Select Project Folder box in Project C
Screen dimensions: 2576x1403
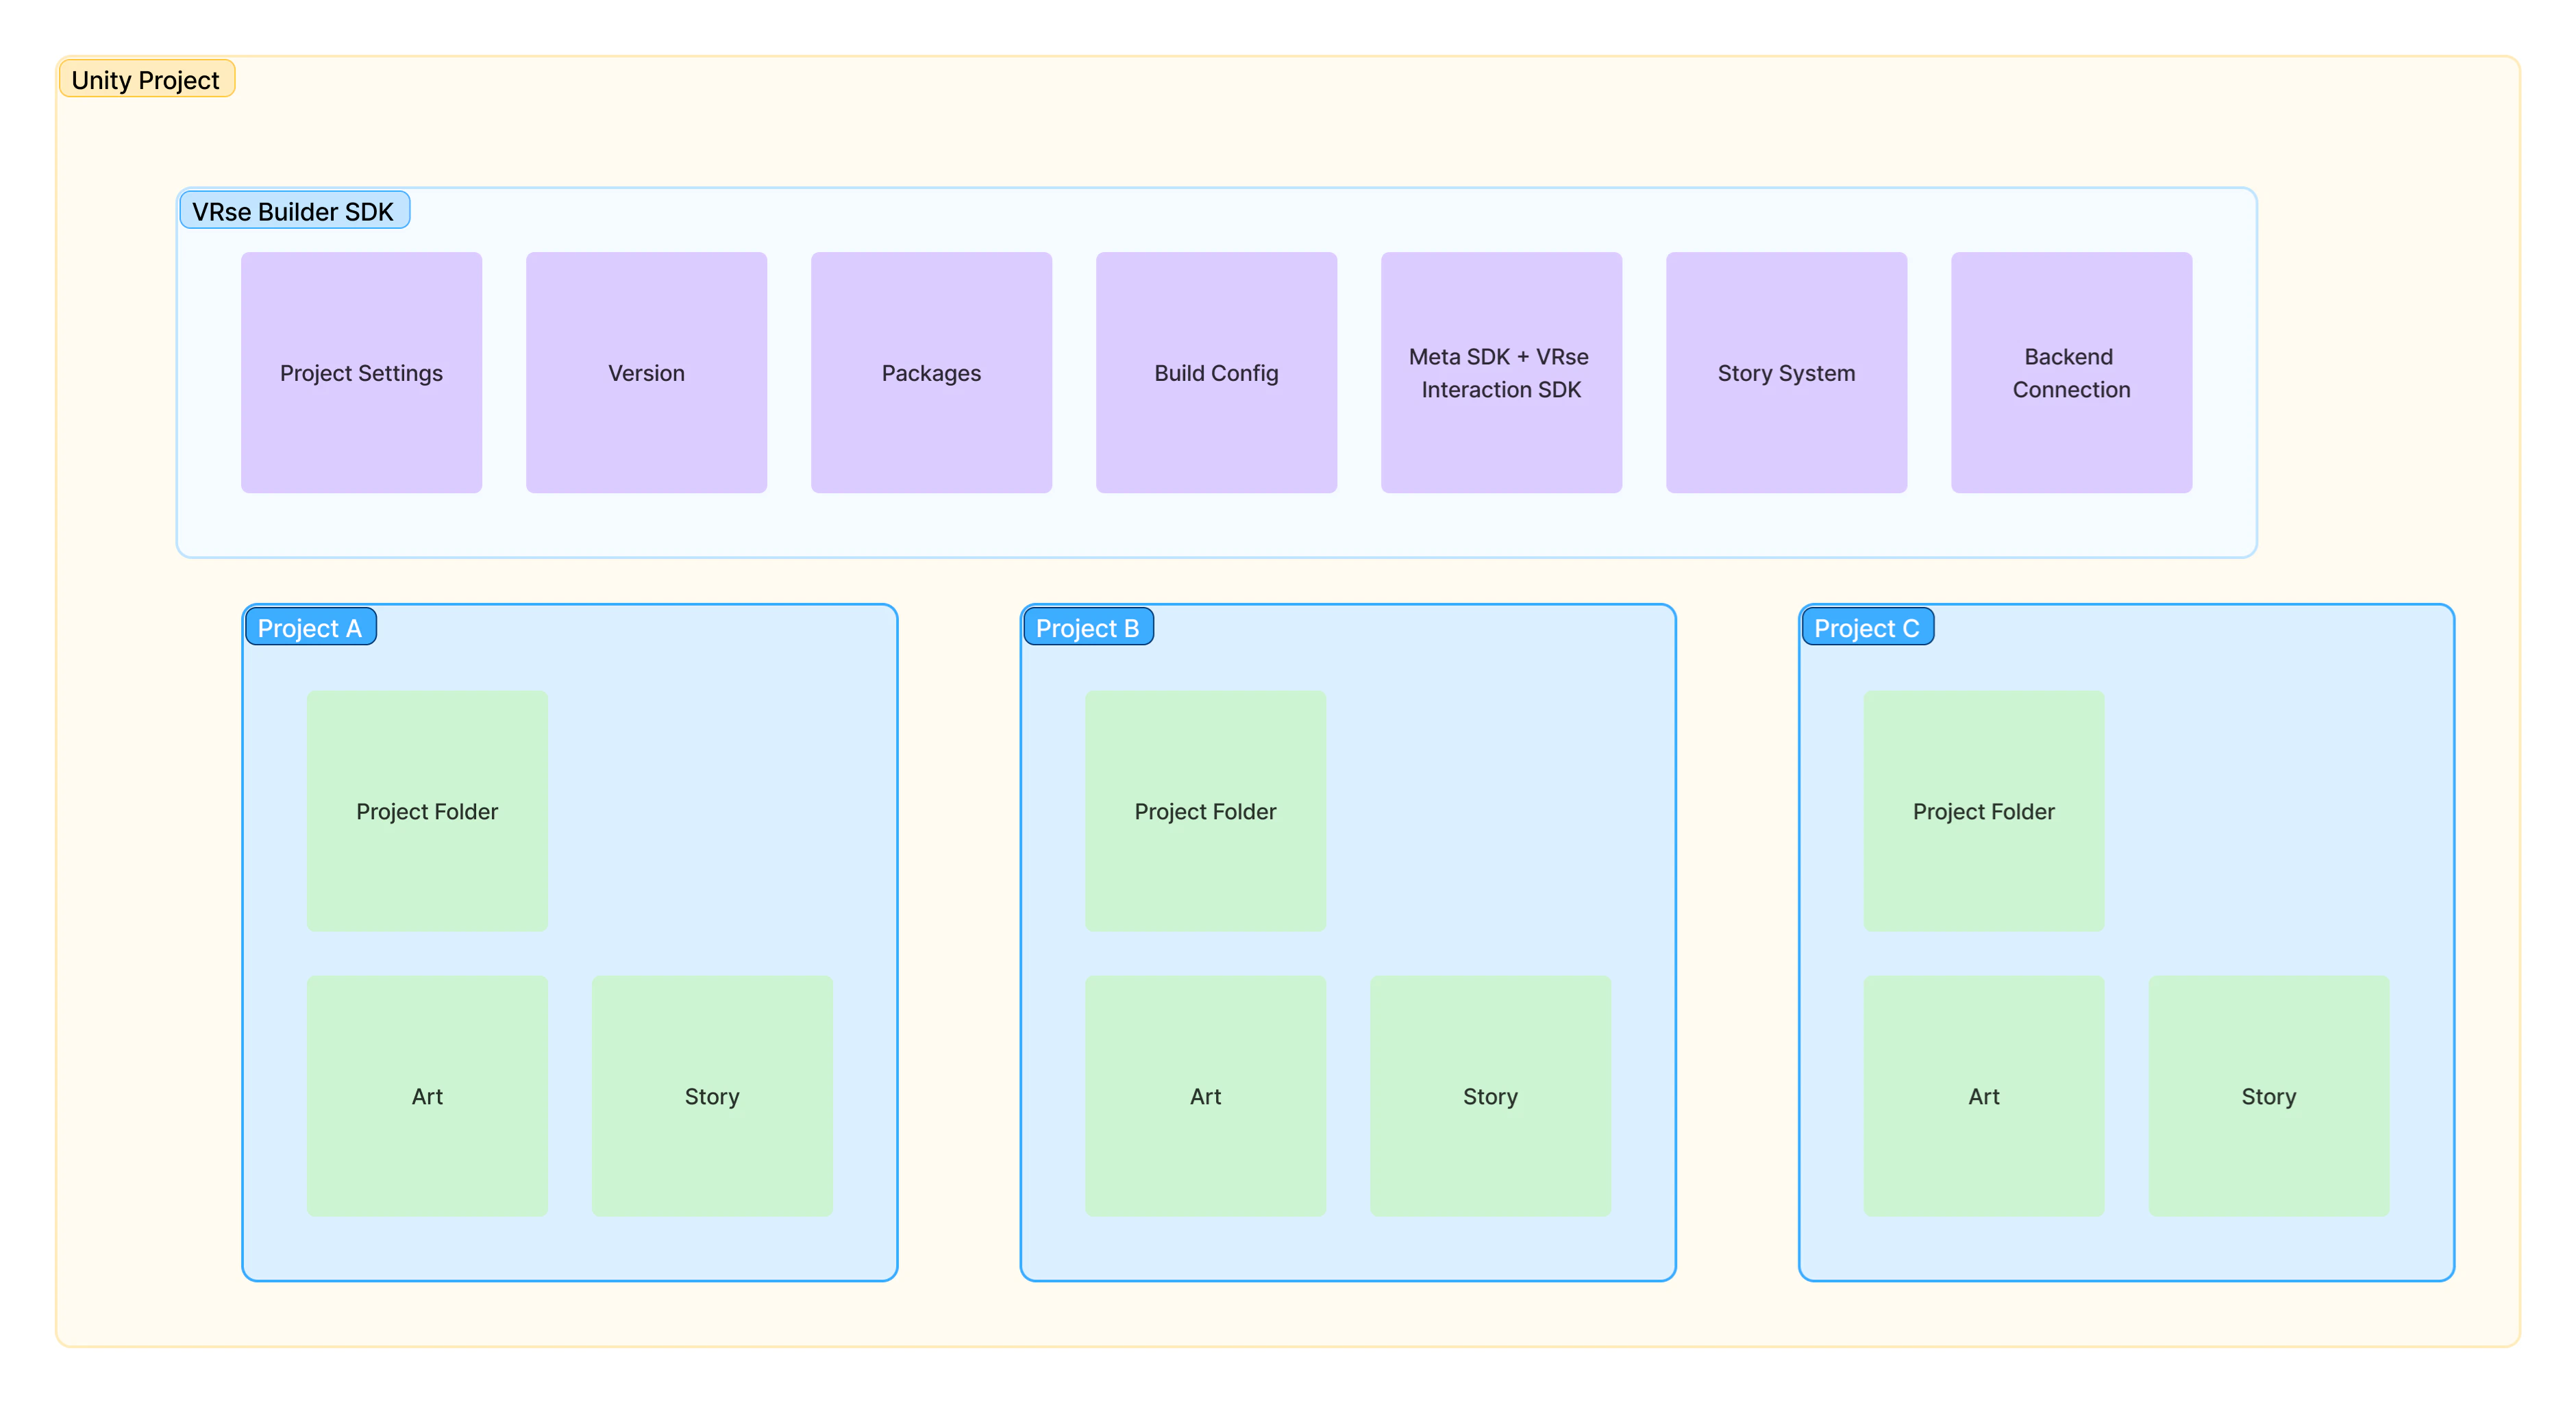click(x=1983, y=811)
